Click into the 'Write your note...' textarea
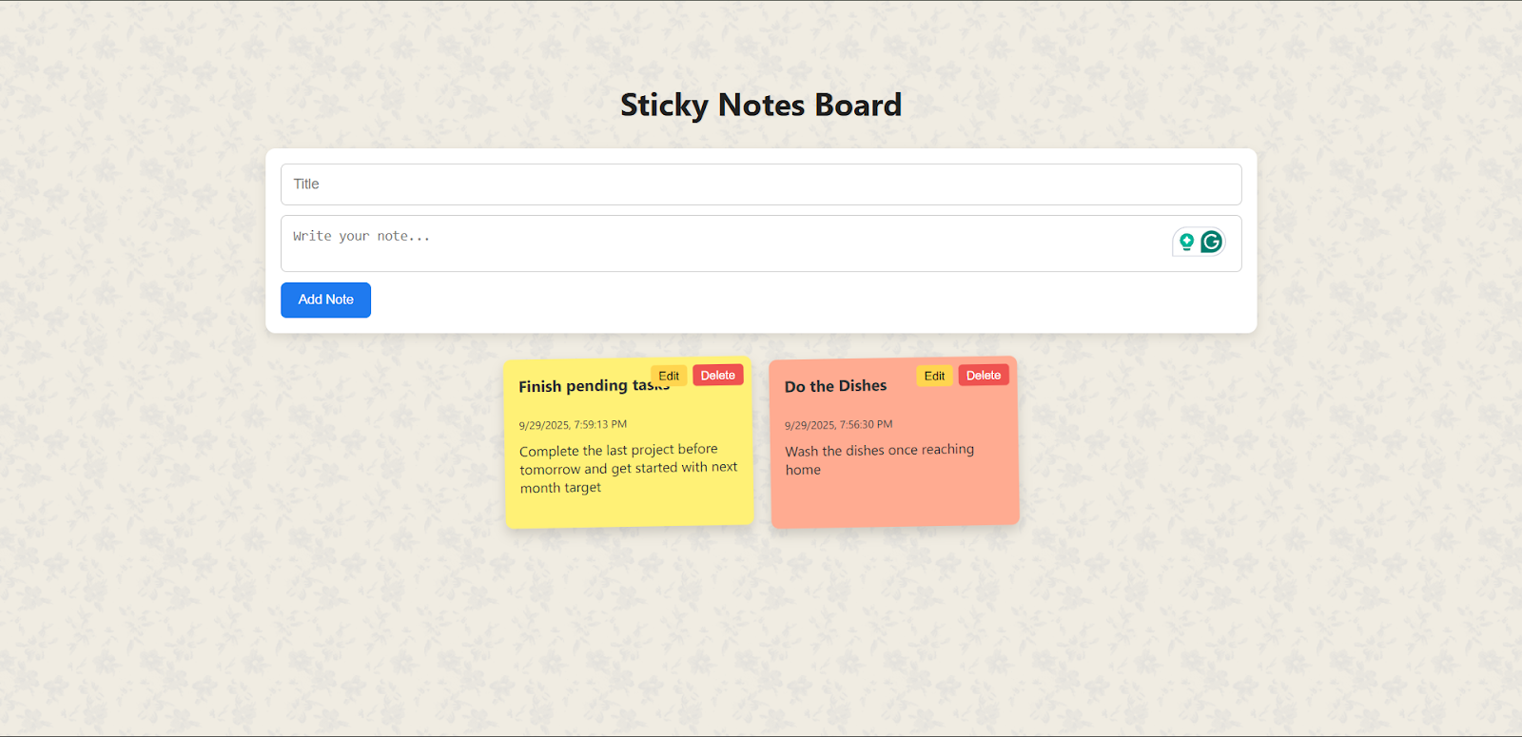This screenshot has height=737, width=1522. (723, 243)
